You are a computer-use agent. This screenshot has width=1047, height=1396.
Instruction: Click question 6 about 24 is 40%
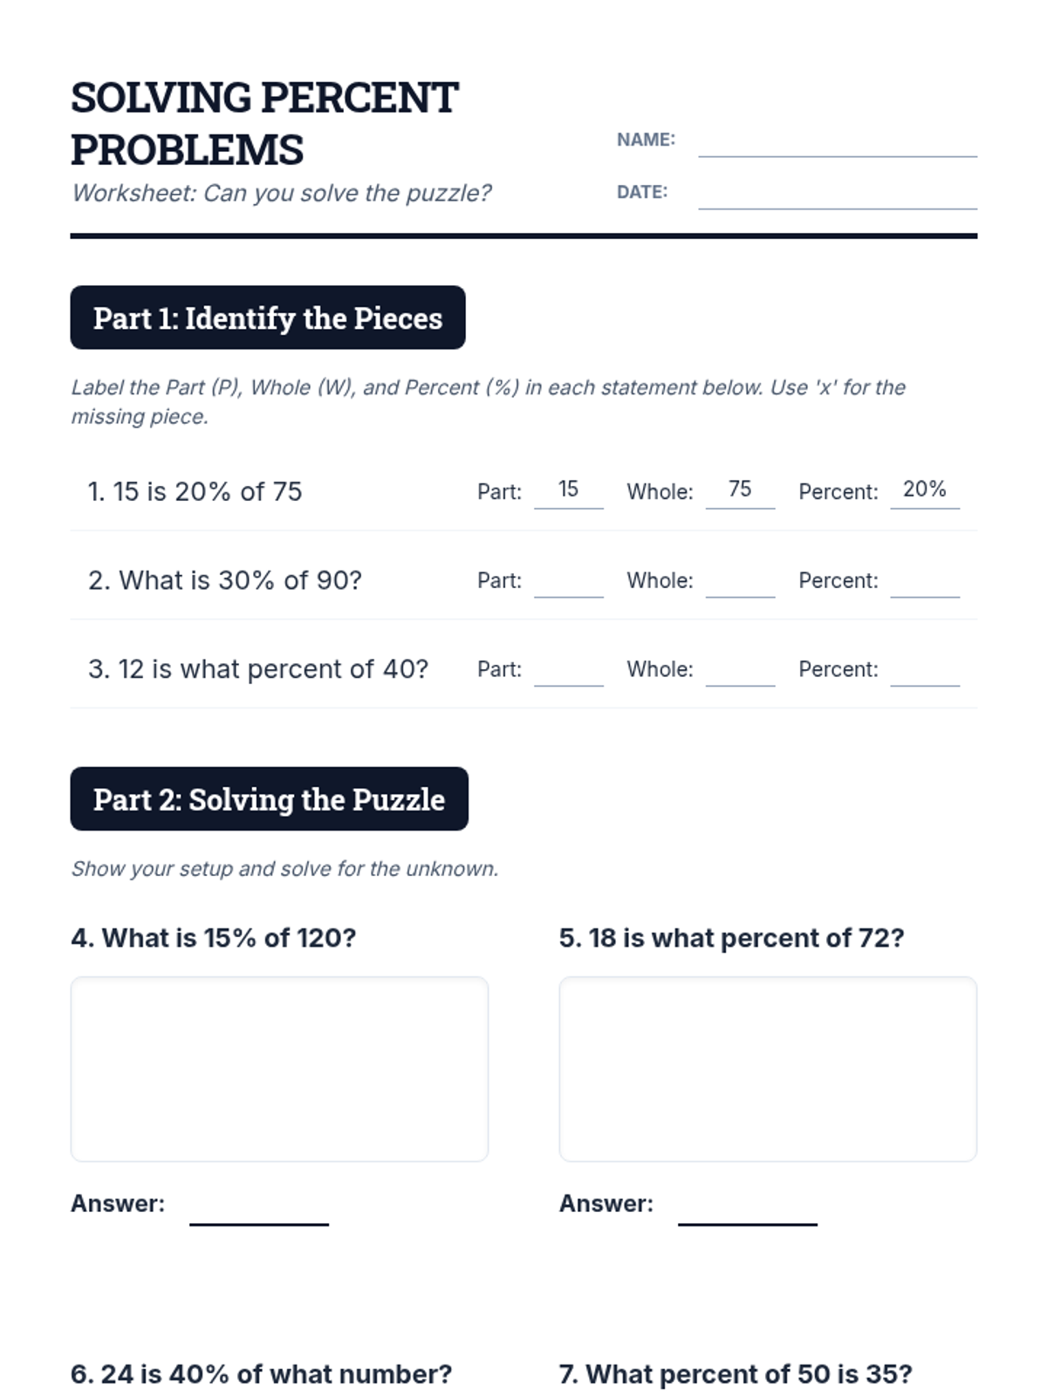261,1374
